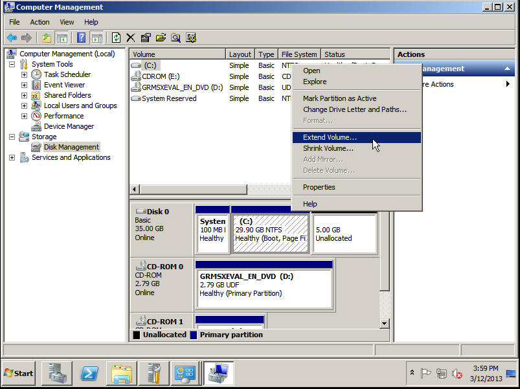The height and width of the screenshot is (389, 520).
Task: Open the More Actions submenu arrow
Action: click(x=508, y=84)
